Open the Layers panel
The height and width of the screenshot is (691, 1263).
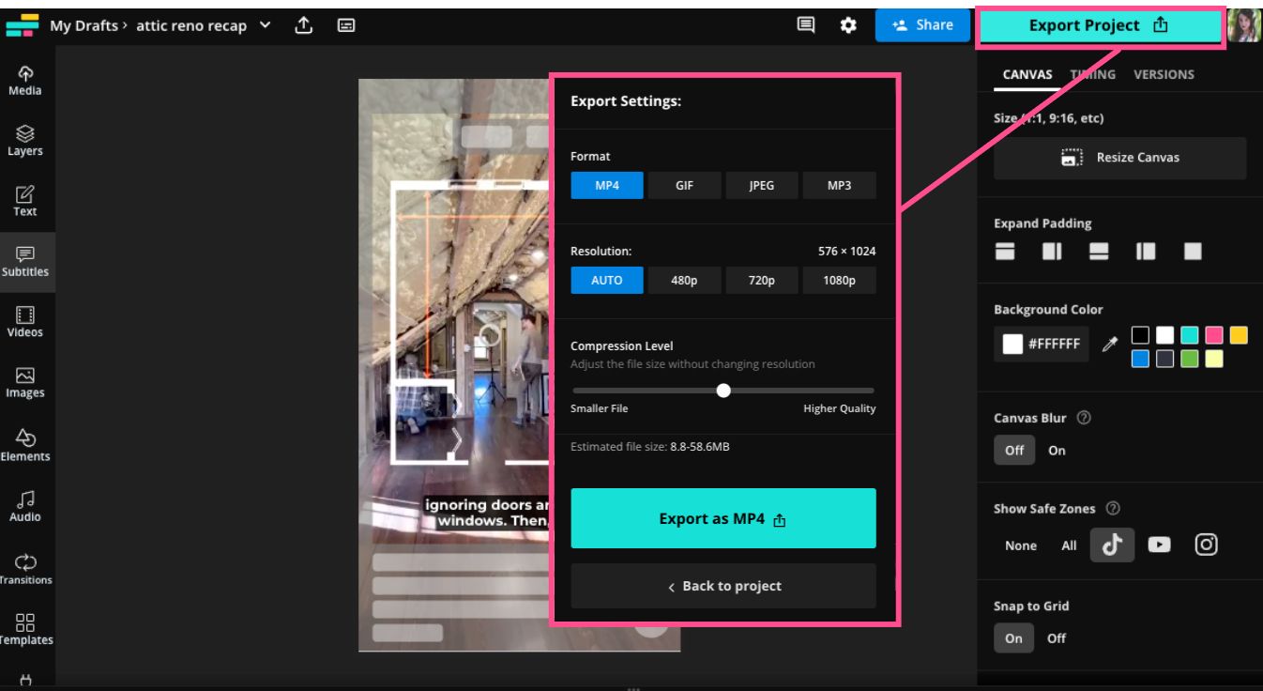(x=25, y=141)
